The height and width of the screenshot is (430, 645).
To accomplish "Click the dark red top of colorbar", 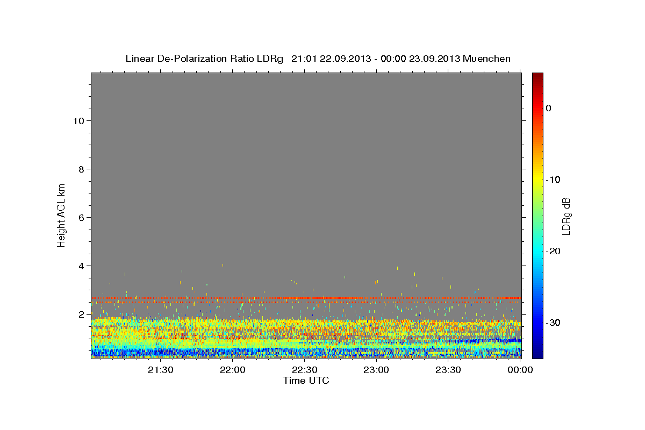I will pos(537,77).
